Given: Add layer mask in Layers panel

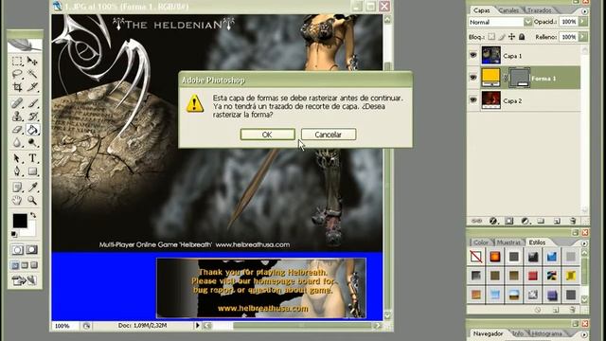Looking at the screenshot, I should pos(509,221).
